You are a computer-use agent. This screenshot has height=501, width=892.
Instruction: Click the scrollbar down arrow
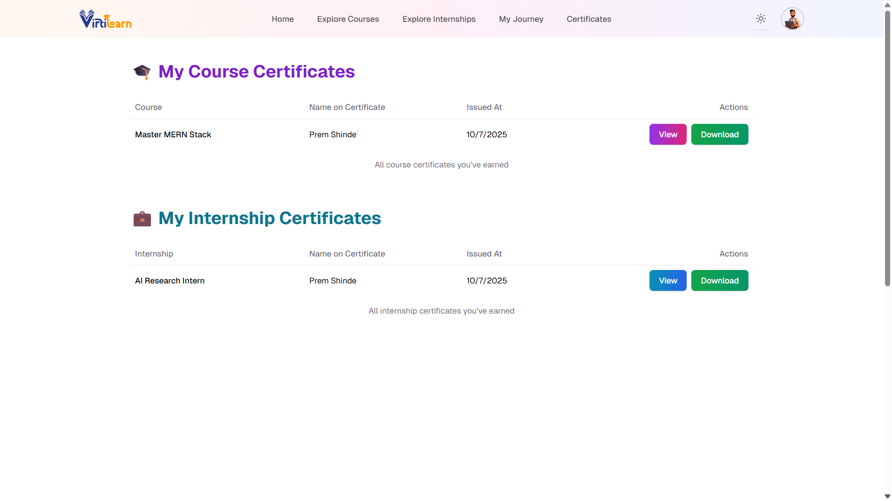887,496
